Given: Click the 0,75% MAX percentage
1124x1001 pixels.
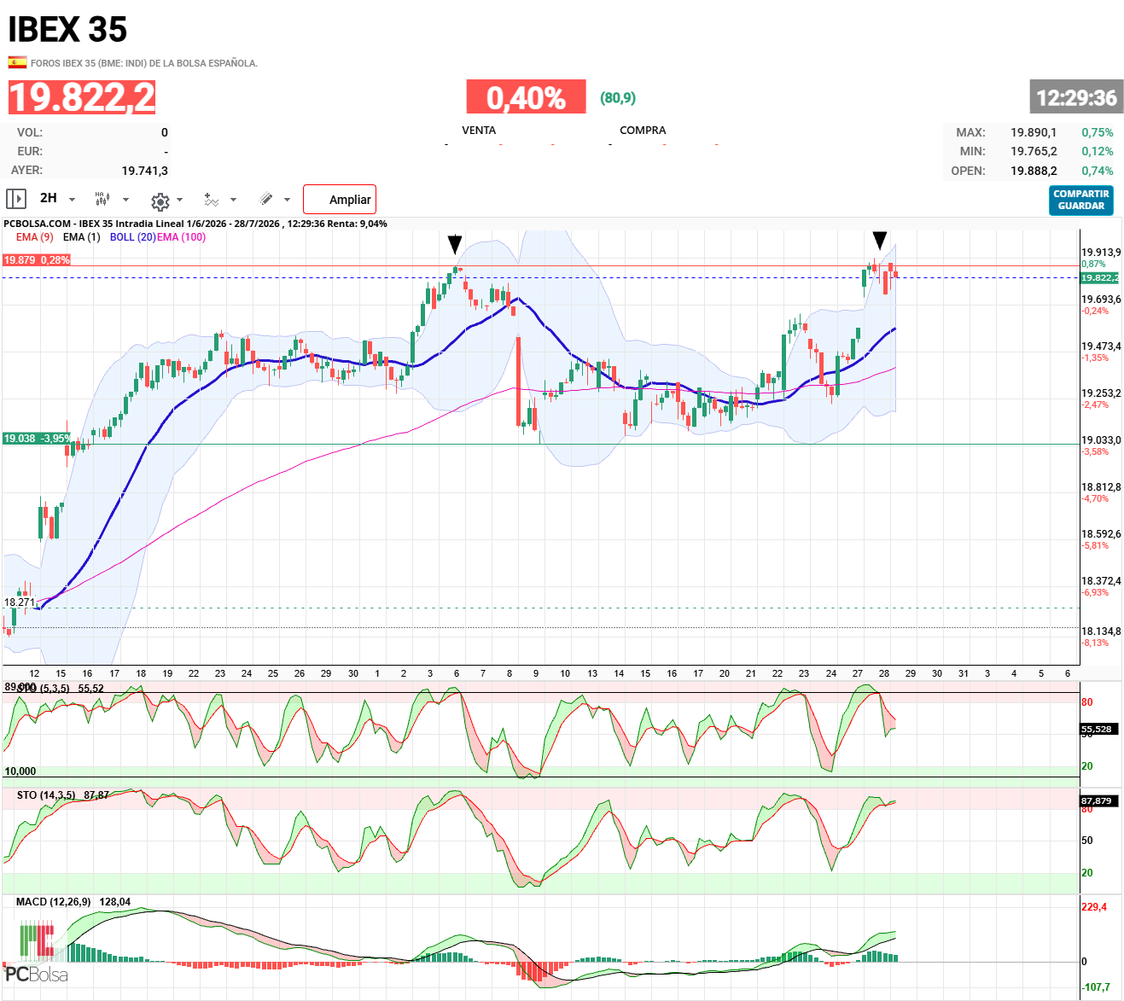Looking at the screenshot, I should pos(1098,132).
